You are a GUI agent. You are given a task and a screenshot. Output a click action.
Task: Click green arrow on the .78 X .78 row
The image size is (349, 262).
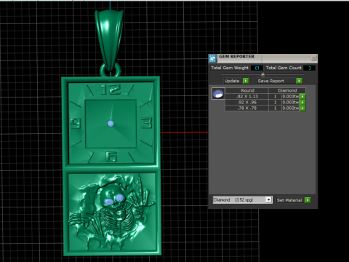point(302,108)
